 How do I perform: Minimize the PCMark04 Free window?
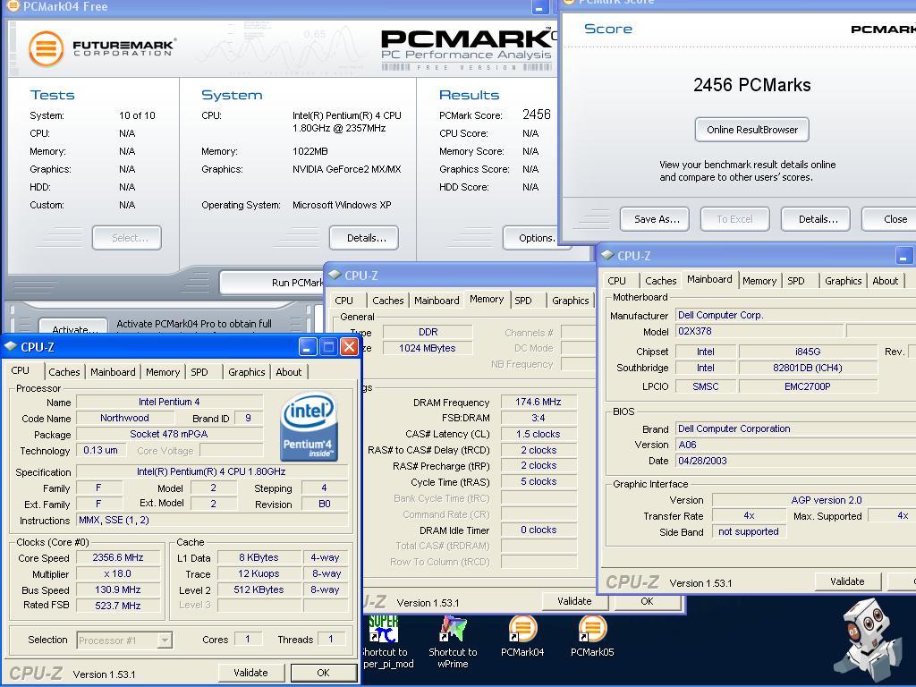click(540, 7)
